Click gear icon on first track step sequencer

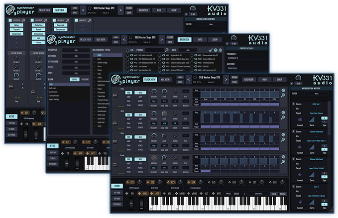point(283,91)
